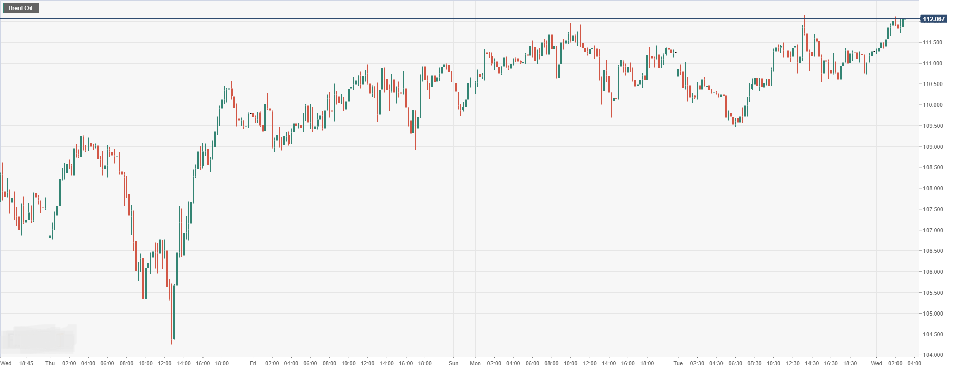955x370 pixels.
Task: Click the Brent Oil chart label
Action: pyautogui.click(x=20, y=8)
